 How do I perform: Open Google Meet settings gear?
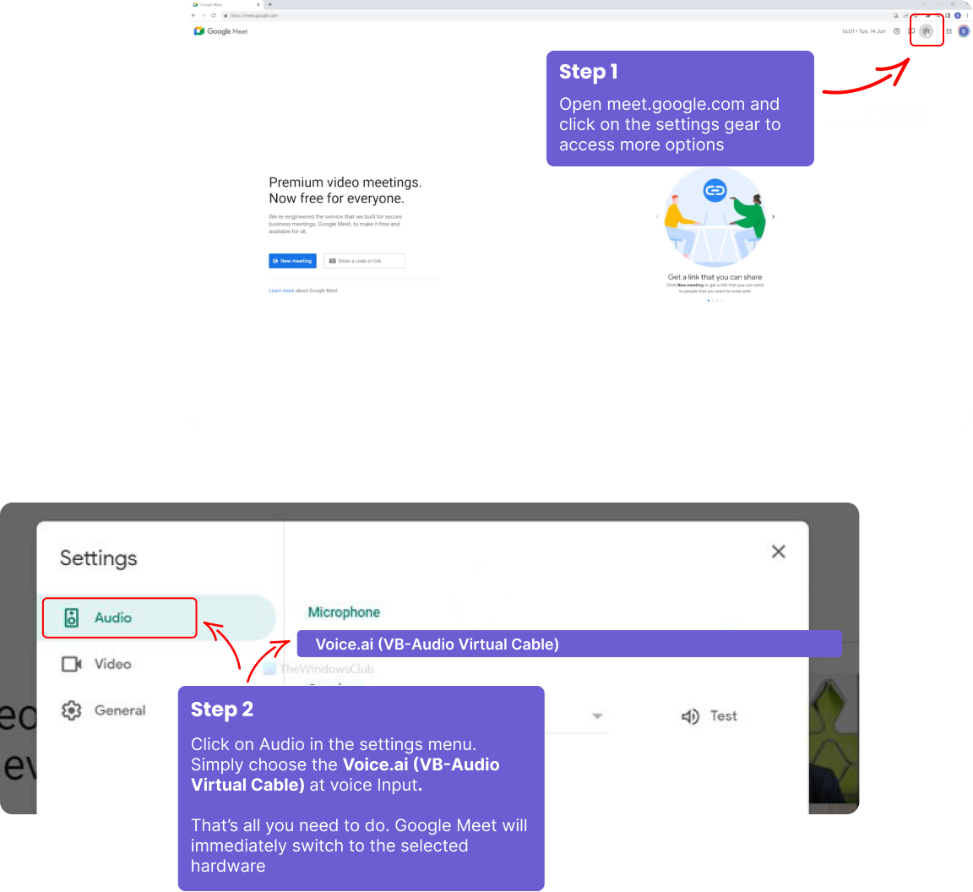926,31
